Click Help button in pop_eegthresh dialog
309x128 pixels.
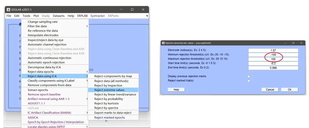click(176, 90)
